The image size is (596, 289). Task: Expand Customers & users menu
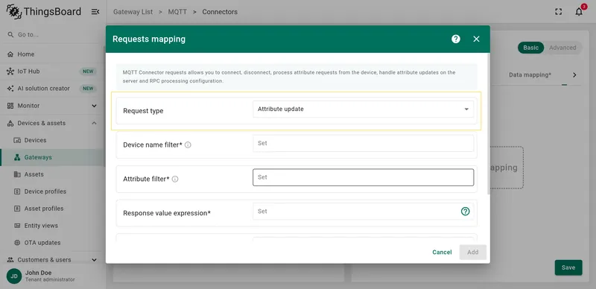[x=52, y=260]
